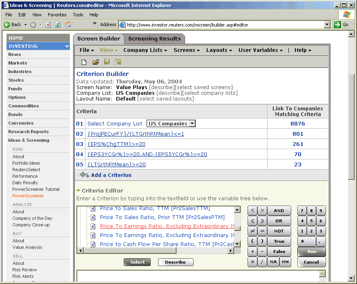Switch to the Screening Results tab
This screenshot has width=357, height=284.
tap(154, 39)
